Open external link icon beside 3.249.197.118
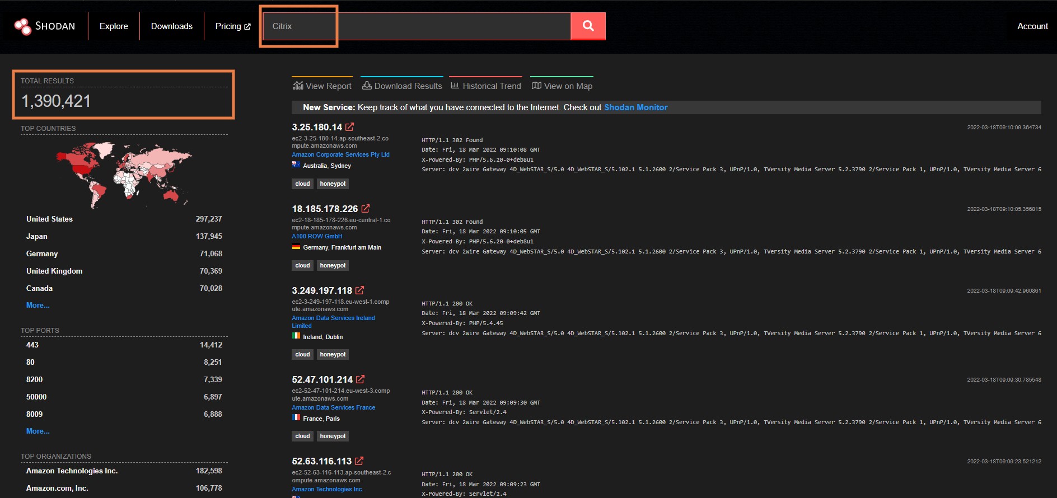The height and width of the screenshot is (498, 1057). coord(360,290)
